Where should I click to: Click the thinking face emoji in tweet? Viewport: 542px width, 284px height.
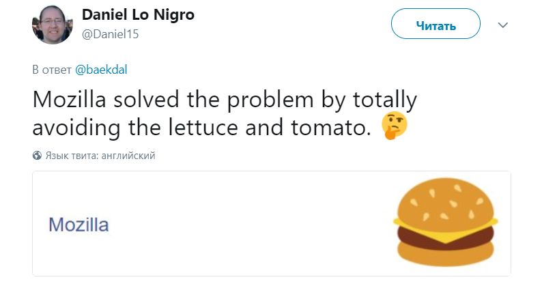click(x=395, y=126)
